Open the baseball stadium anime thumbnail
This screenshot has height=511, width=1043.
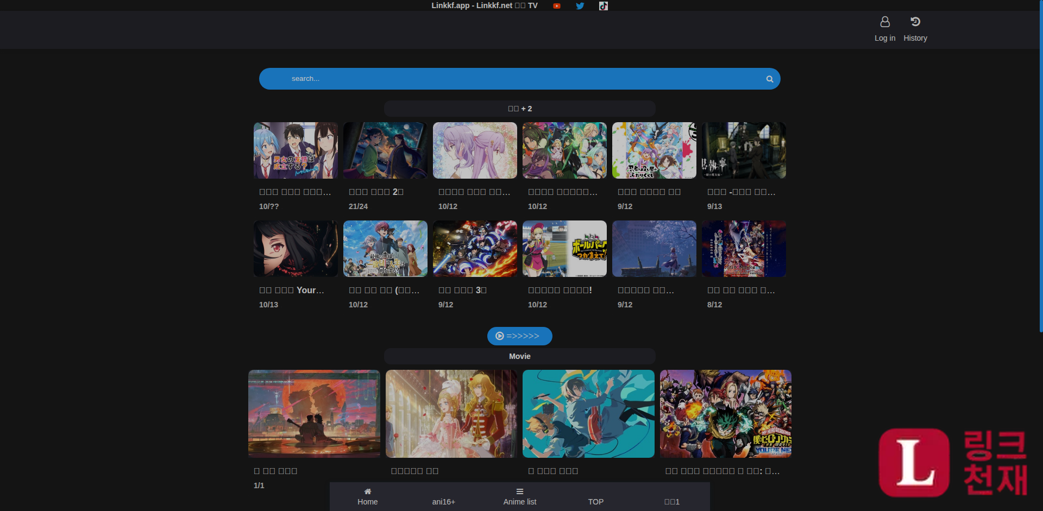(564, 249)
